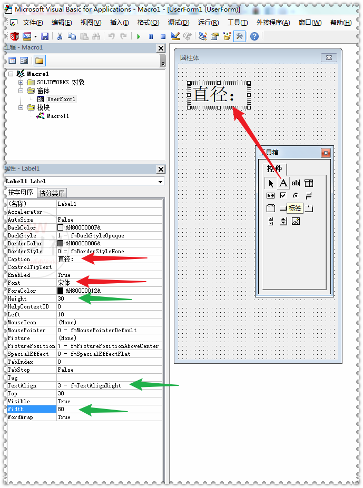
Task: Select the 直径: label on the form
Action: [x=219, y=95]
